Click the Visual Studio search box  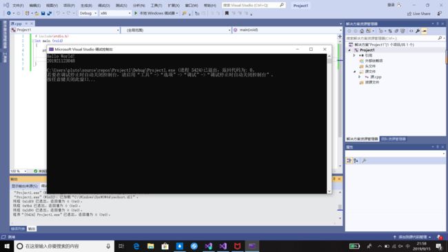pos(253,5)
